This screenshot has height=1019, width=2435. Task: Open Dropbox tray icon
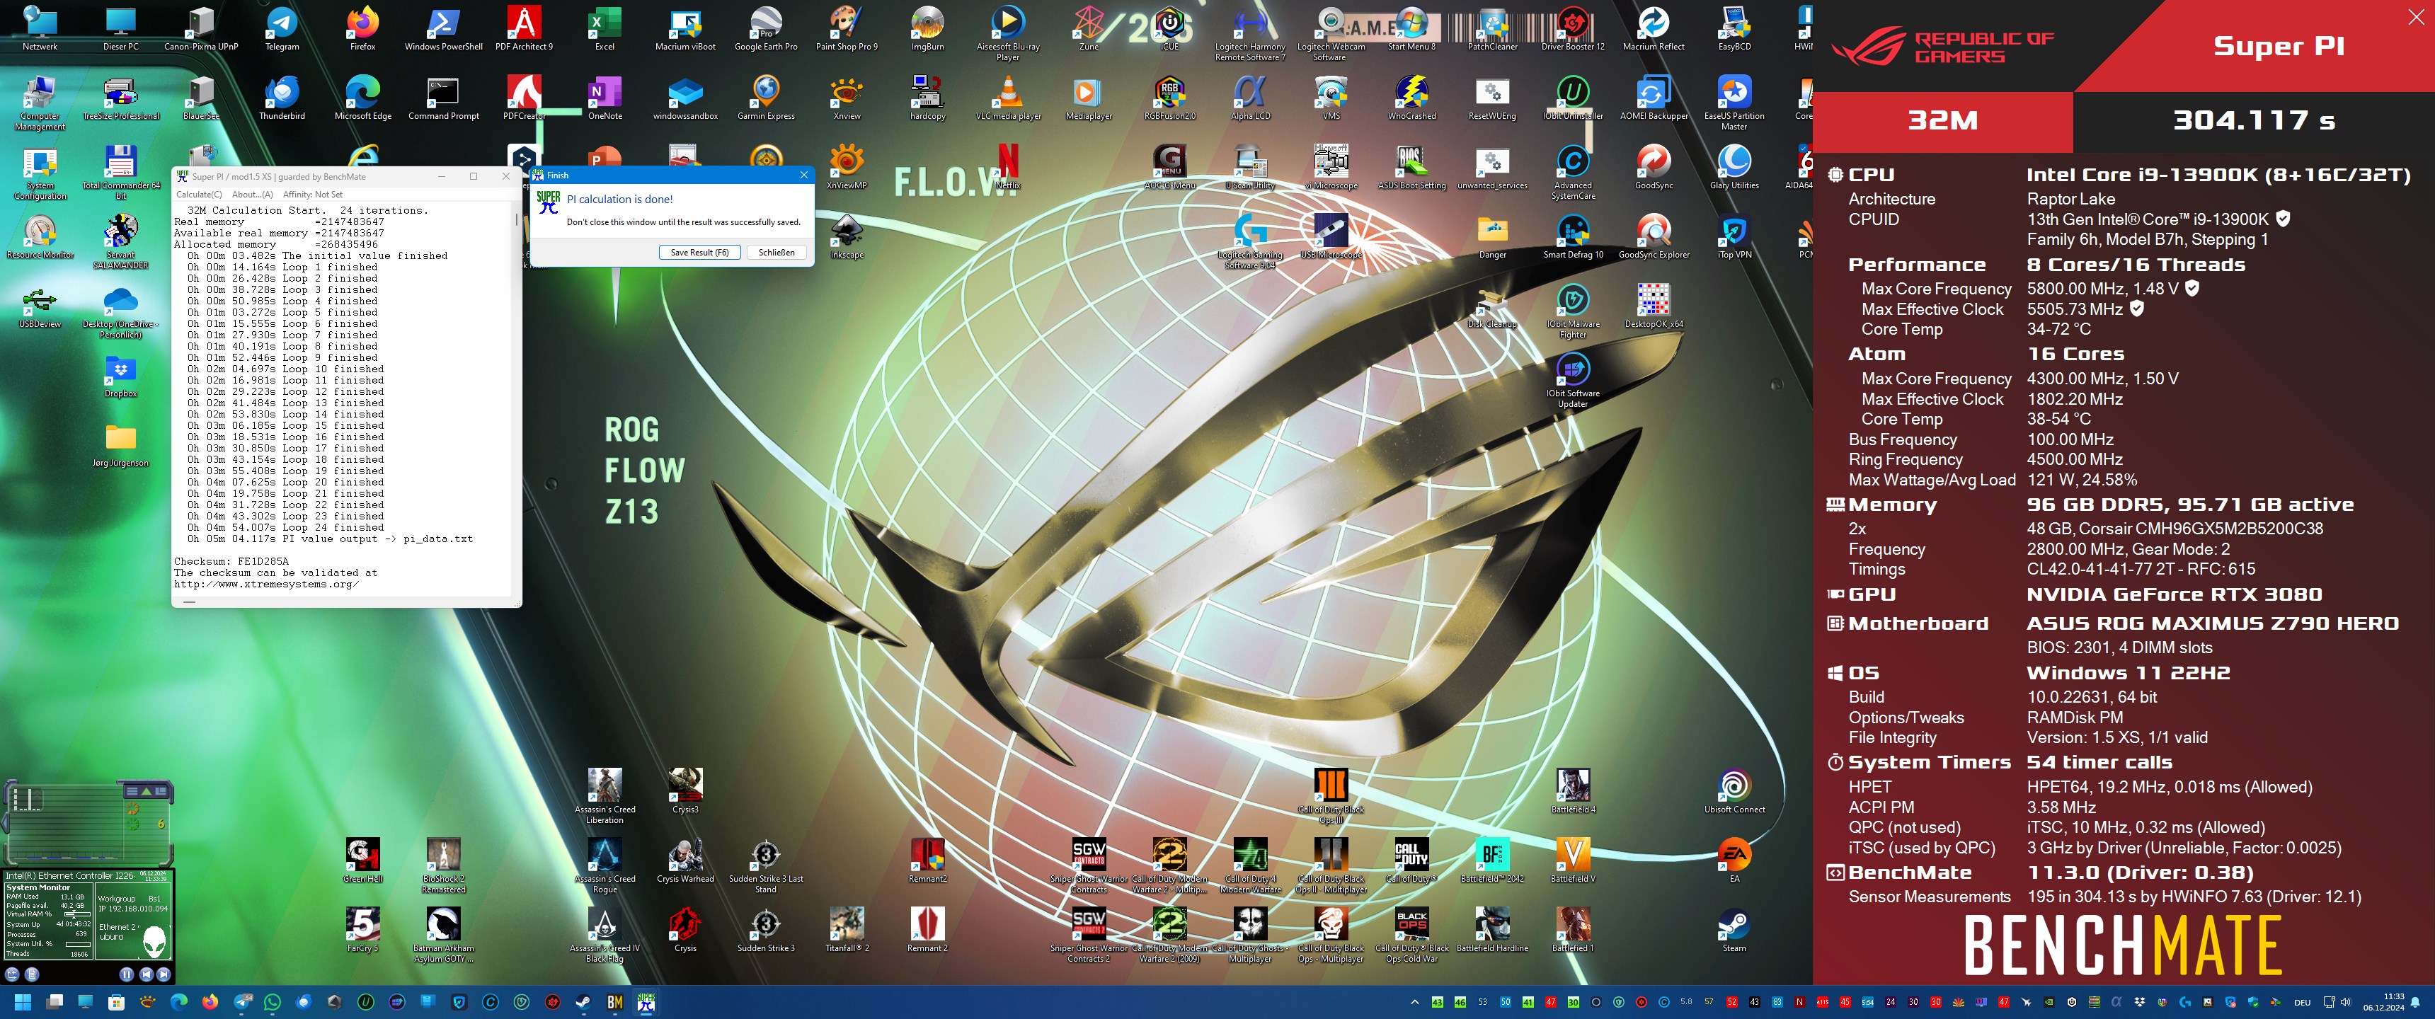(2139, 1002)
